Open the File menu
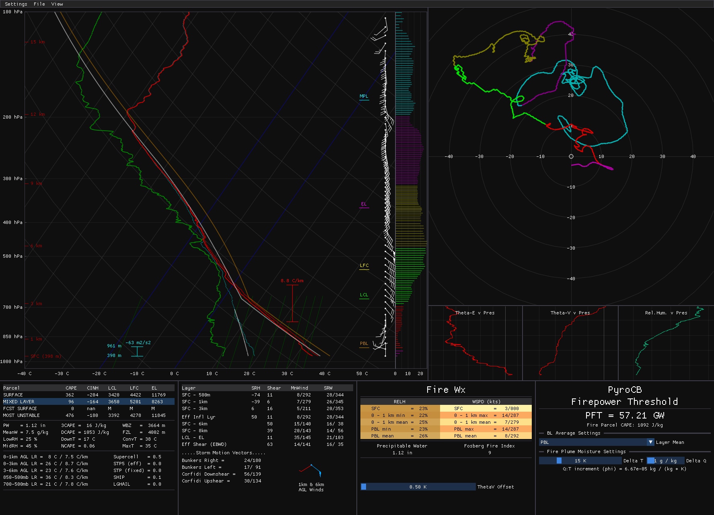Viewport: 714px width, 515px height. 39,4
